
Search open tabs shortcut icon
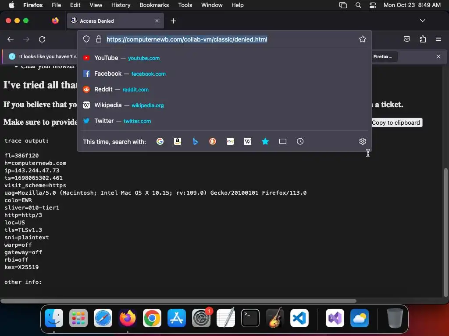coord(283,141)
